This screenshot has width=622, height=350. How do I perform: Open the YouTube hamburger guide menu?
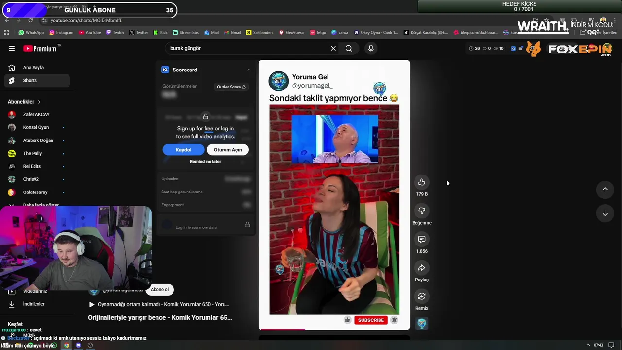point(12,48)
